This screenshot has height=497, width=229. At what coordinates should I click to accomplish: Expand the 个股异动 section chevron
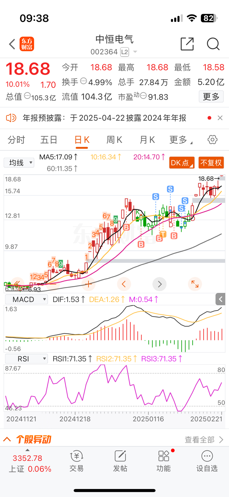pyautogui.click(x=7, y=439)
